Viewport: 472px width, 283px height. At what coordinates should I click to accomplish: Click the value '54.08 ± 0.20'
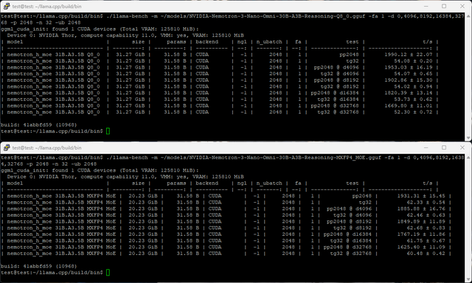pos(413,60)
